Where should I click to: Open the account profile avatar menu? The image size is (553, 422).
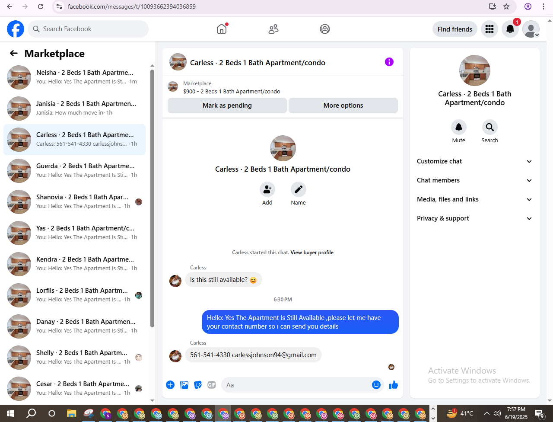coord(531,29)
